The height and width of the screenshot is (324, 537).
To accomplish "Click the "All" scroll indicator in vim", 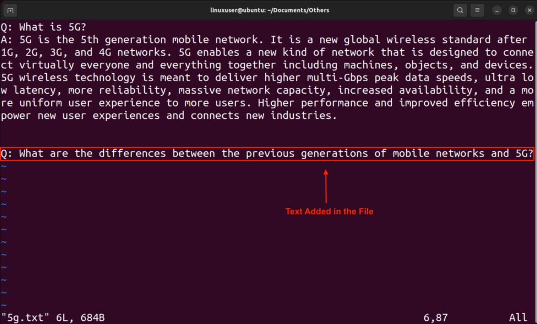I will [518, 317].
